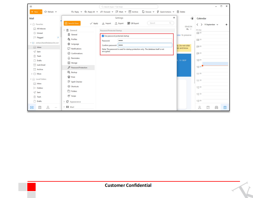Open the hamburger menu at top-left
The width and height of the screenshot is (253, 198).
(31, 6)
